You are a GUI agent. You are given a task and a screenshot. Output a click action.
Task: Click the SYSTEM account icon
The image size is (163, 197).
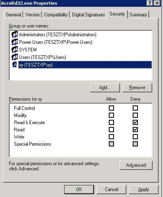click(15, 50)
